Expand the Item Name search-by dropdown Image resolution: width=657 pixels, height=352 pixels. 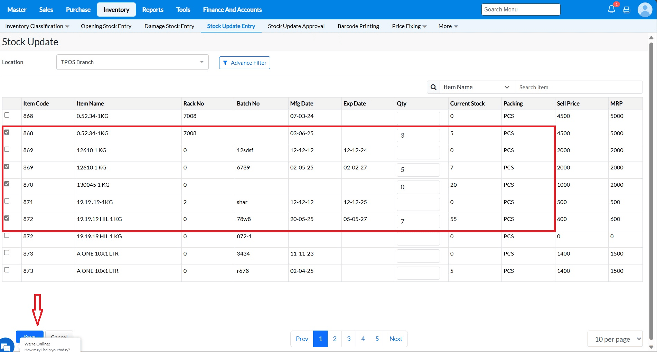tap(477, 87)
